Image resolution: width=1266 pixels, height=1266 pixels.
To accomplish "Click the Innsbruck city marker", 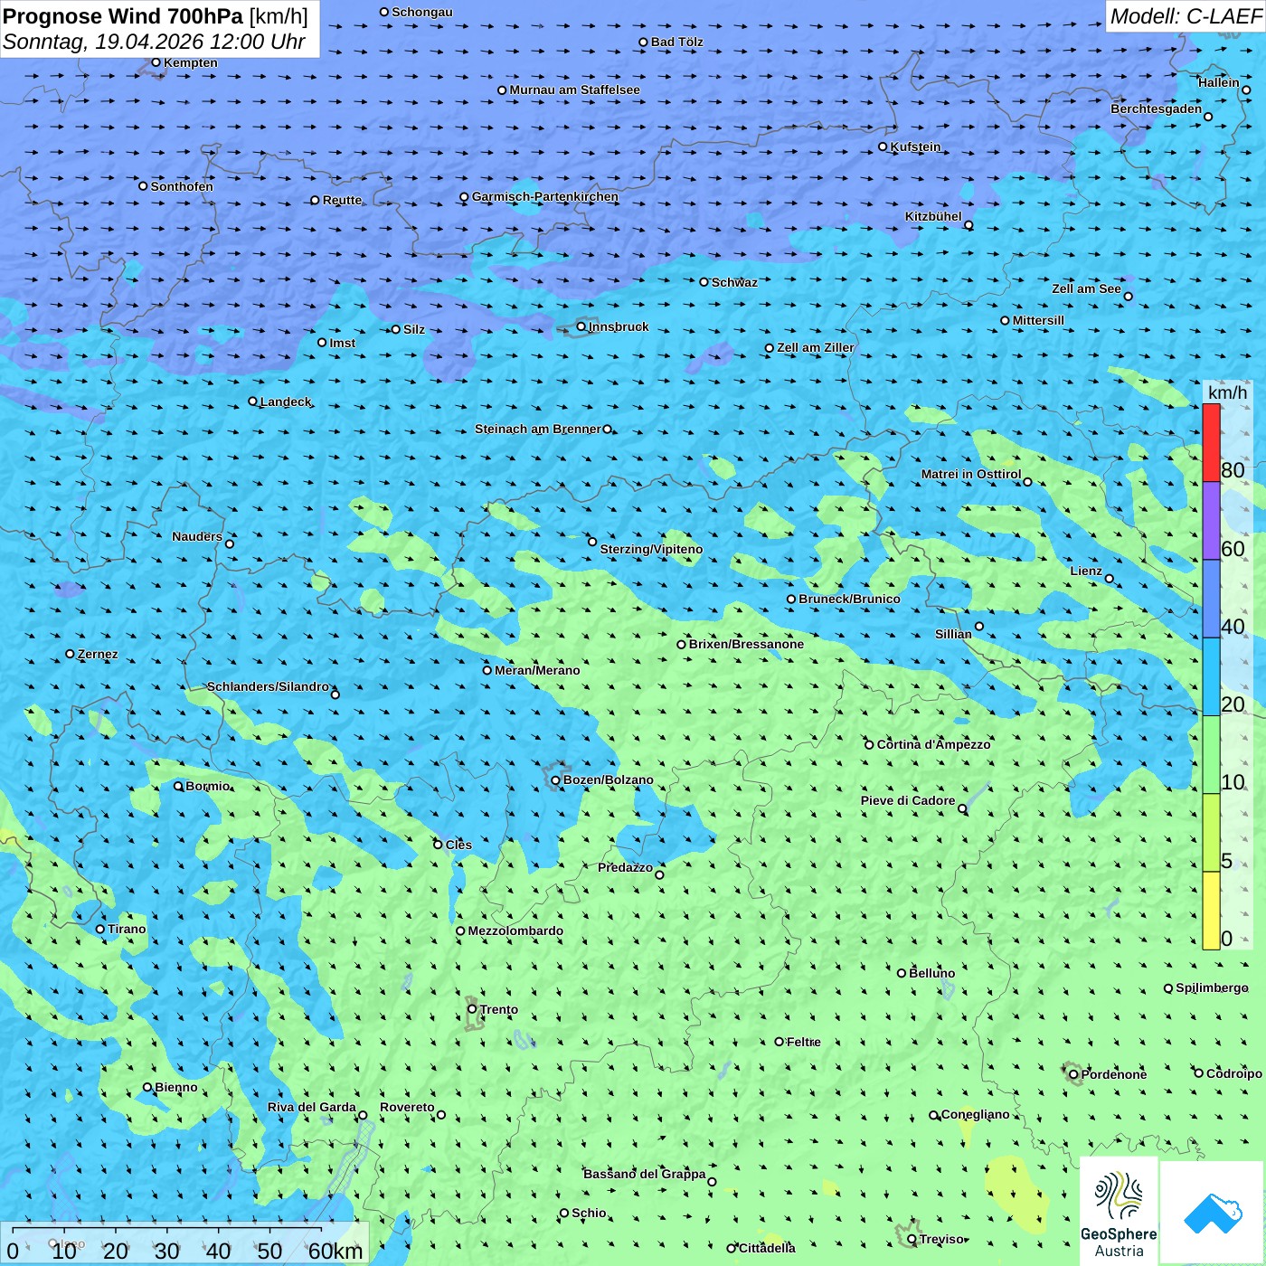I will pos(581,326).
